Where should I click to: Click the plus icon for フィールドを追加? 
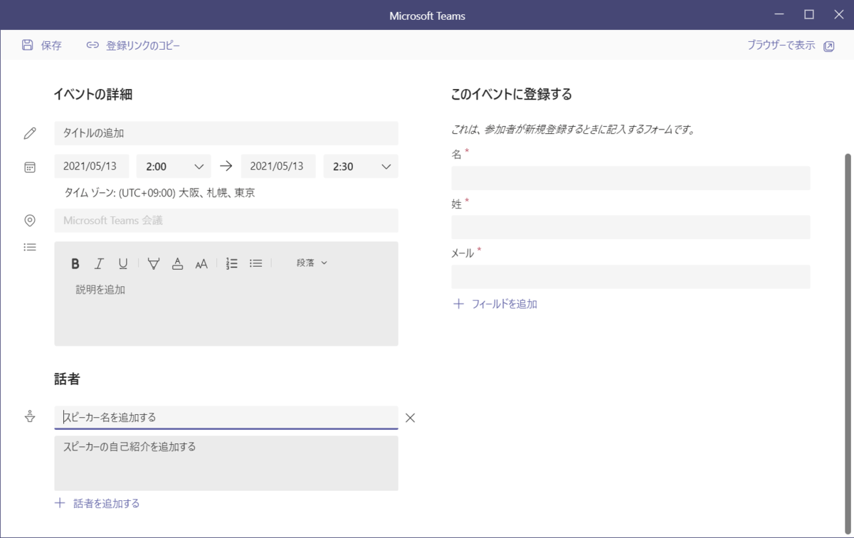[x=458, y=304]
